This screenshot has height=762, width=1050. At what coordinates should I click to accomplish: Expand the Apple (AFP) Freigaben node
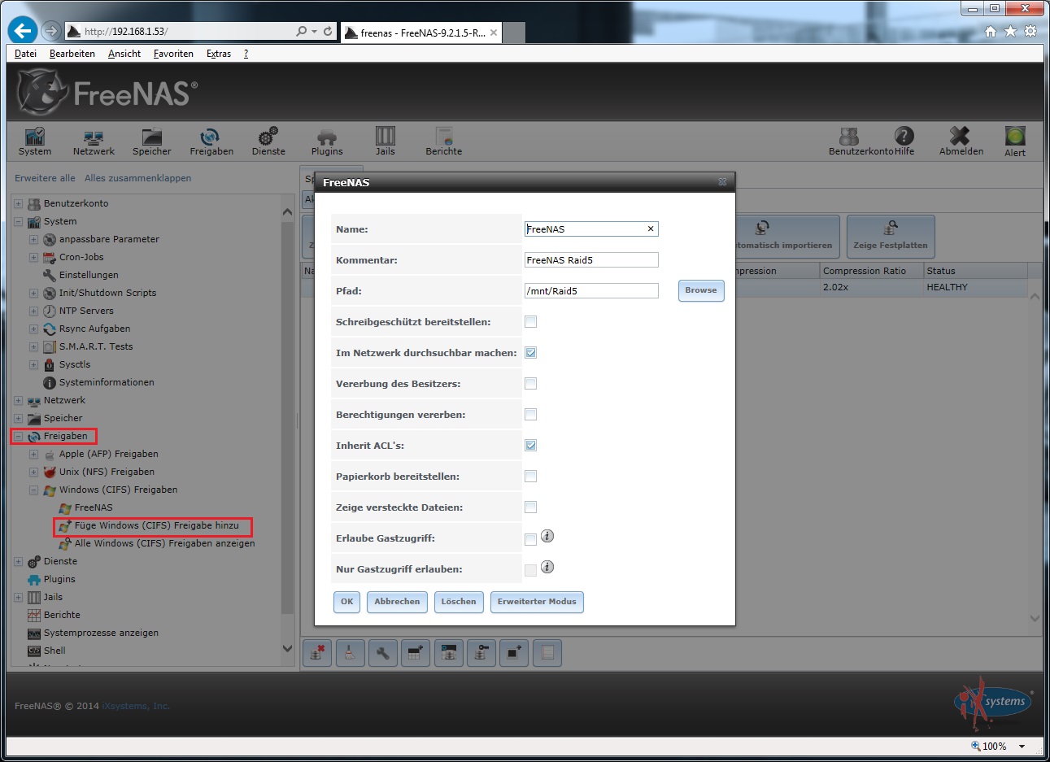(33, 454)
